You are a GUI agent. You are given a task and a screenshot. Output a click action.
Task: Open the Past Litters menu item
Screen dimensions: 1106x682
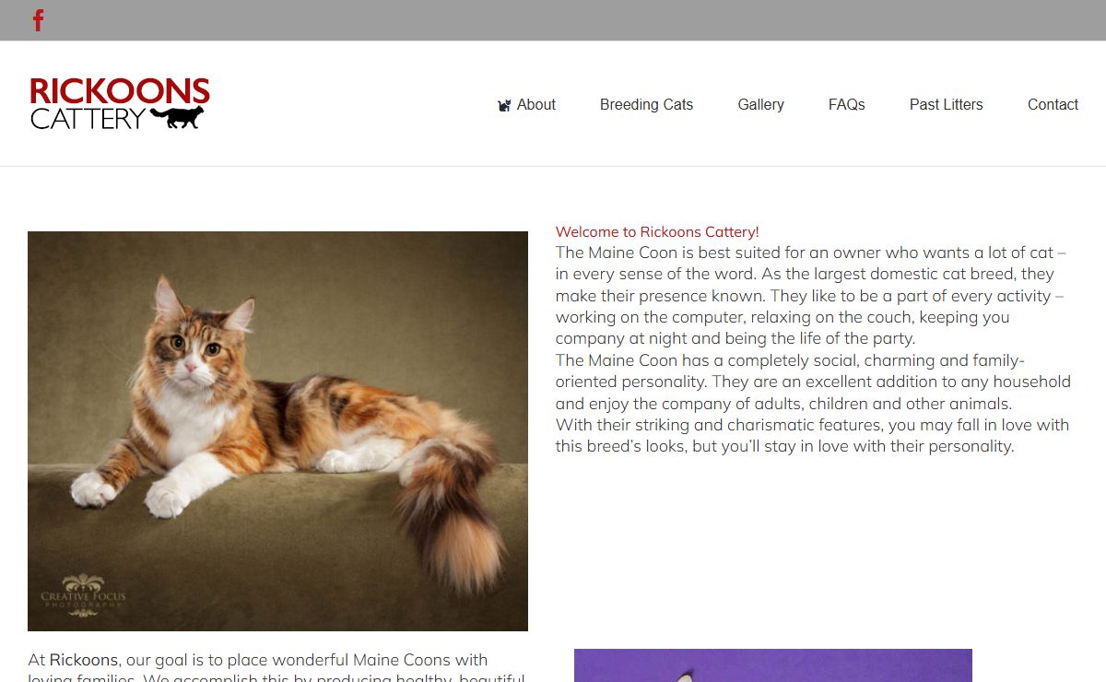946,105
